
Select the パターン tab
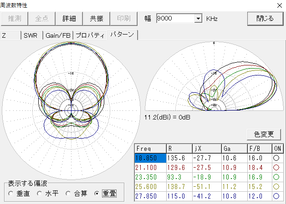tap(122, 35)
